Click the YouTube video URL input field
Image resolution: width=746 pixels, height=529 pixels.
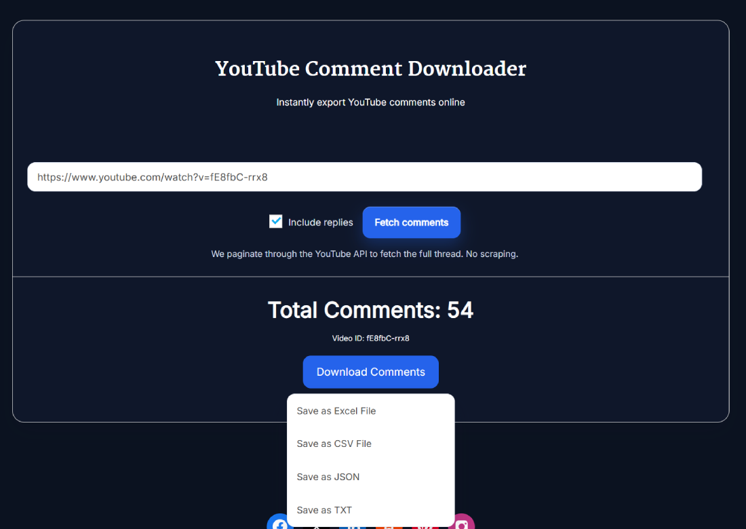pyautogui.click(x=364, y=177)
